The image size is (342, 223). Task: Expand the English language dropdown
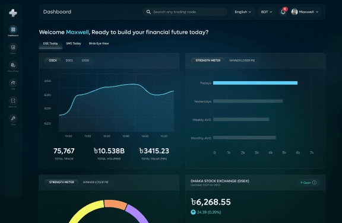[243, 12]
